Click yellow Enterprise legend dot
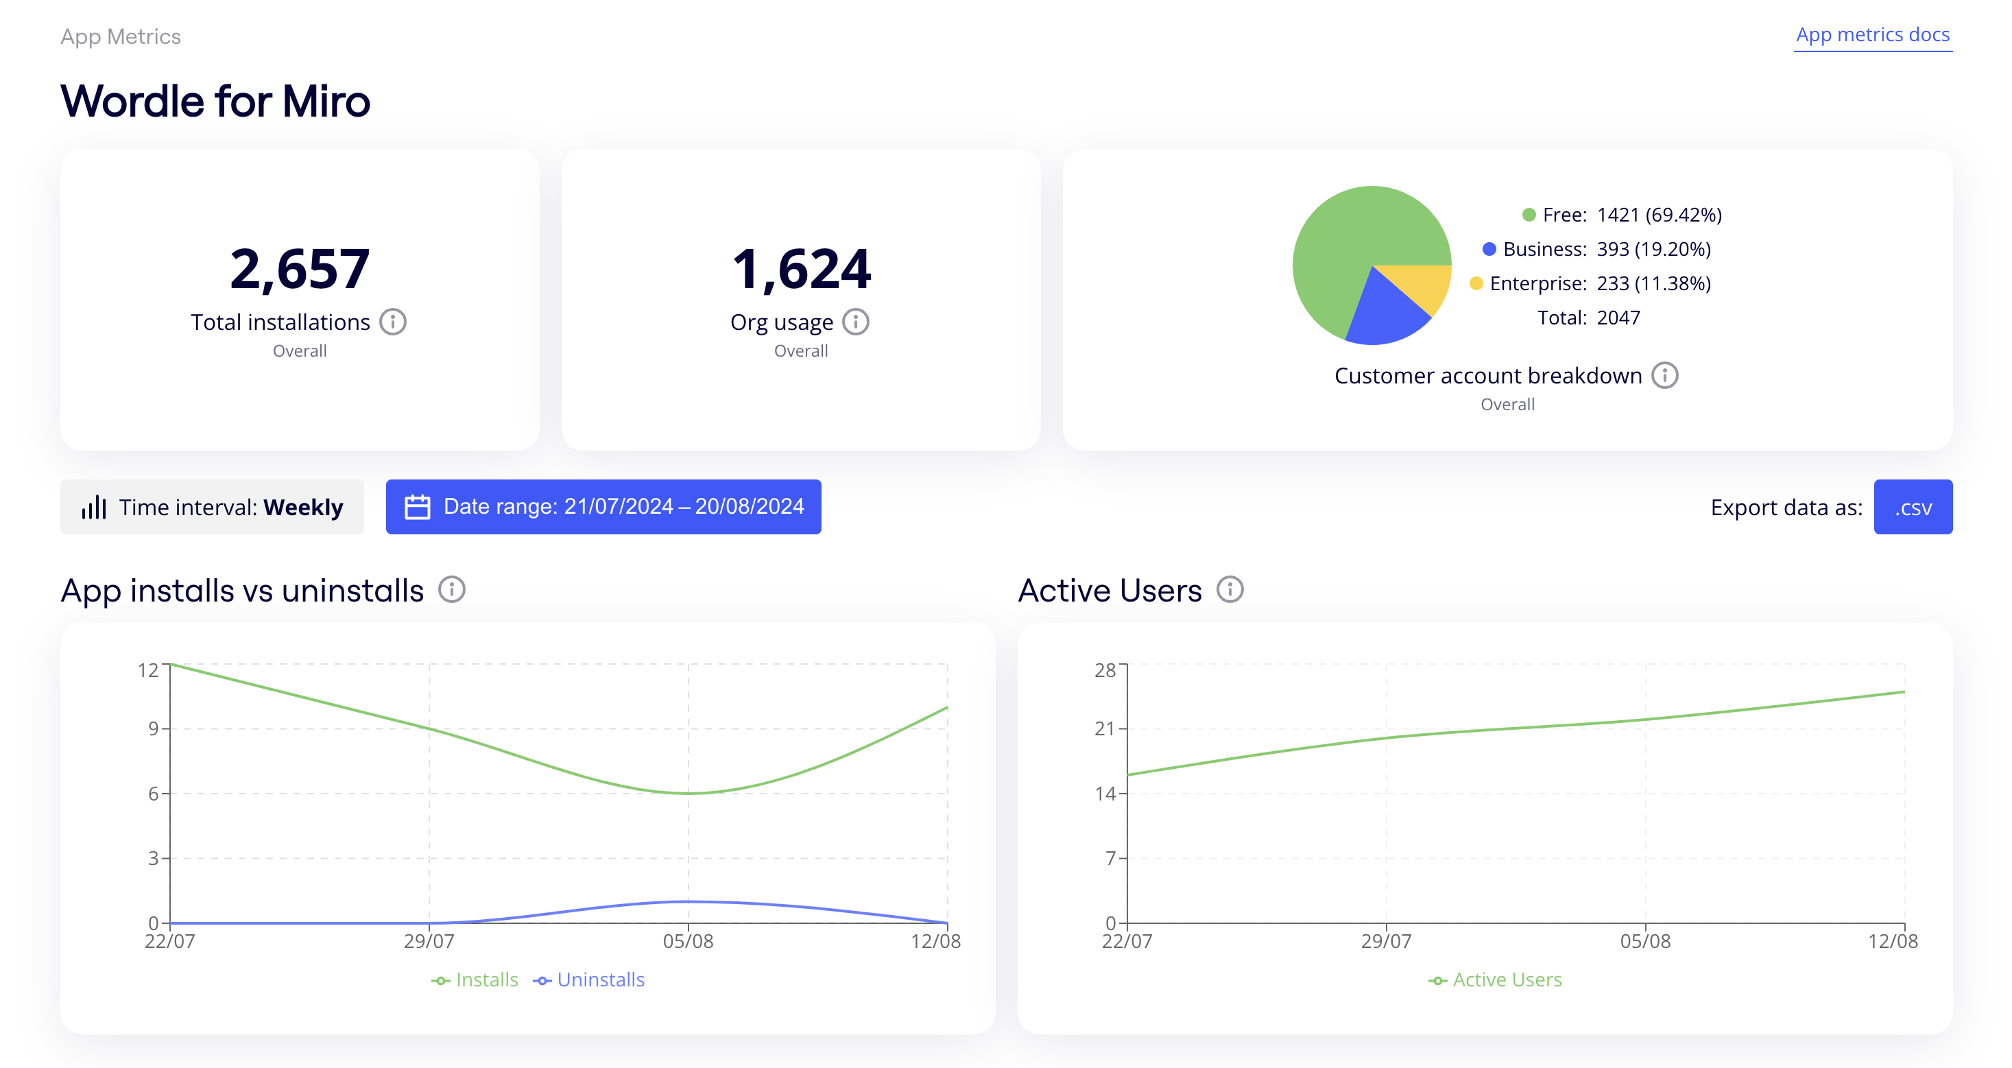 pyautogui.click(x=1476, y=283)
